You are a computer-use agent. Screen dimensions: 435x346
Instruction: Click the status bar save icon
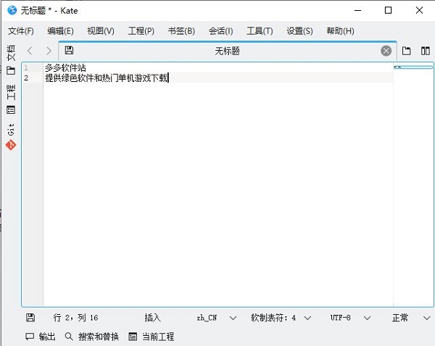coord(30,318)
